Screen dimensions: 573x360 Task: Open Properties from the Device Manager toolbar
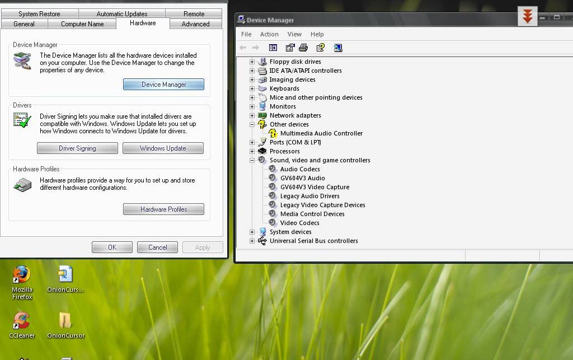pos(290,48)
